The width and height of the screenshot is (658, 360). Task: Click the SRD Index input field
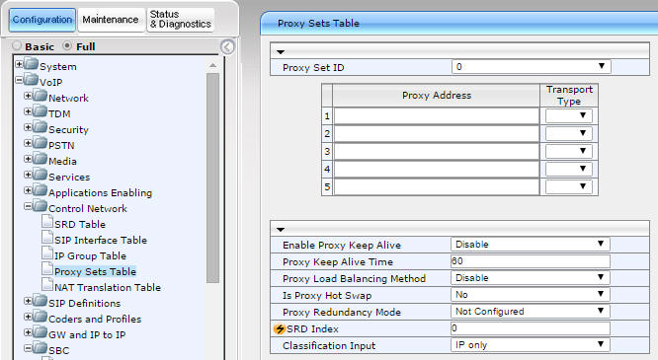coord(530,328)
